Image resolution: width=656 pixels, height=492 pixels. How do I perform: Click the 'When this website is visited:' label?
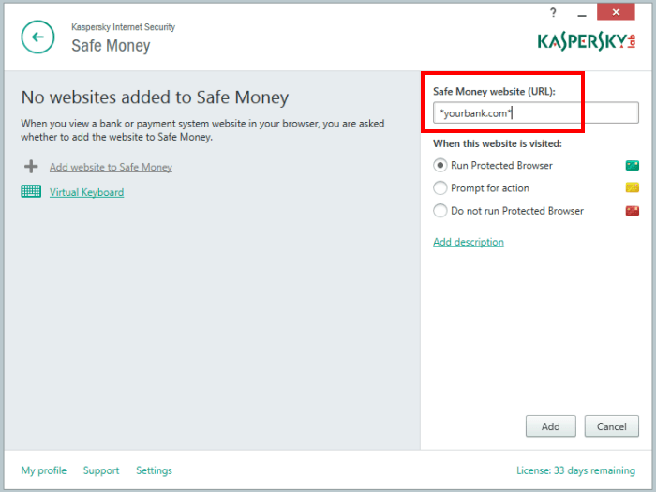coord(498,143)
